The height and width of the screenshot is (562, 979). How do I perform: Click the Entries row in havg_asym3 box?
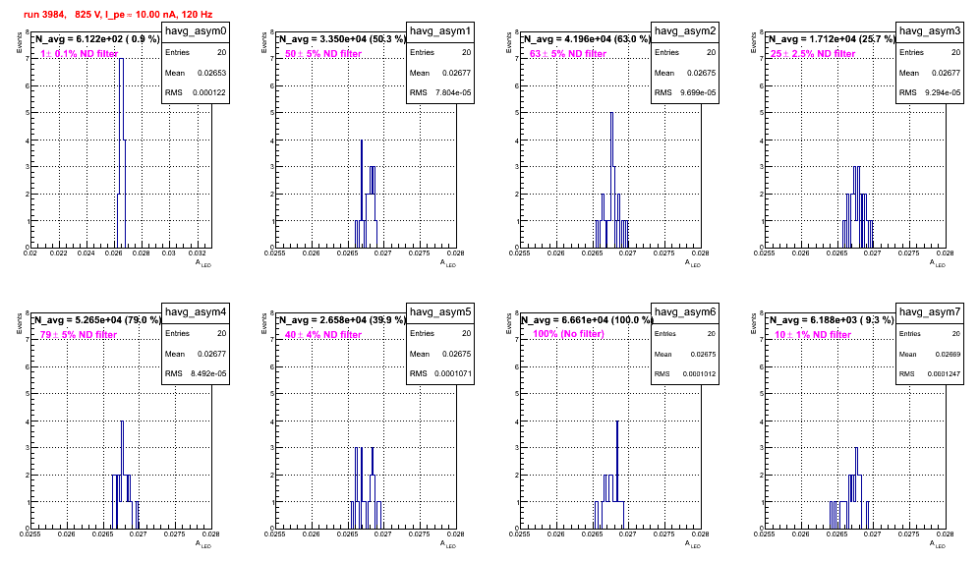point(930,52)
